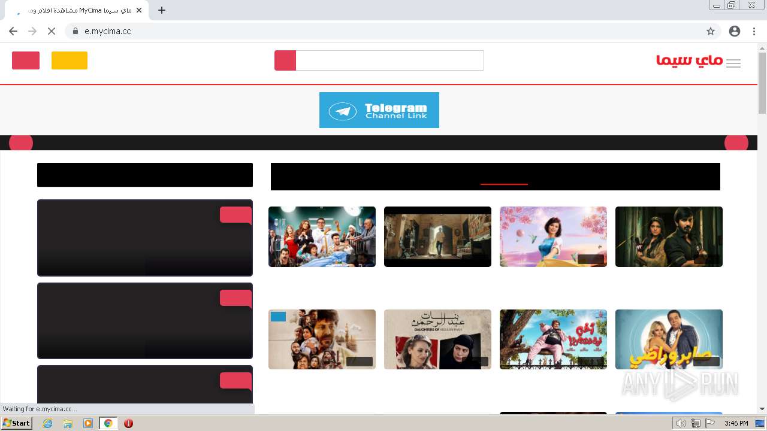Open the tree cartoon movie thumbnail
Viewport: 767px width, 431px height.
pos(553,339)
